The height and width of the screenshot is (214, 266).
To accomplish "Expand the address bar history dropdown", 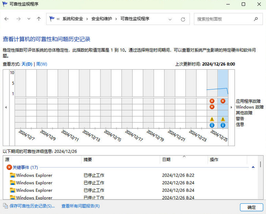I will 170,19.
